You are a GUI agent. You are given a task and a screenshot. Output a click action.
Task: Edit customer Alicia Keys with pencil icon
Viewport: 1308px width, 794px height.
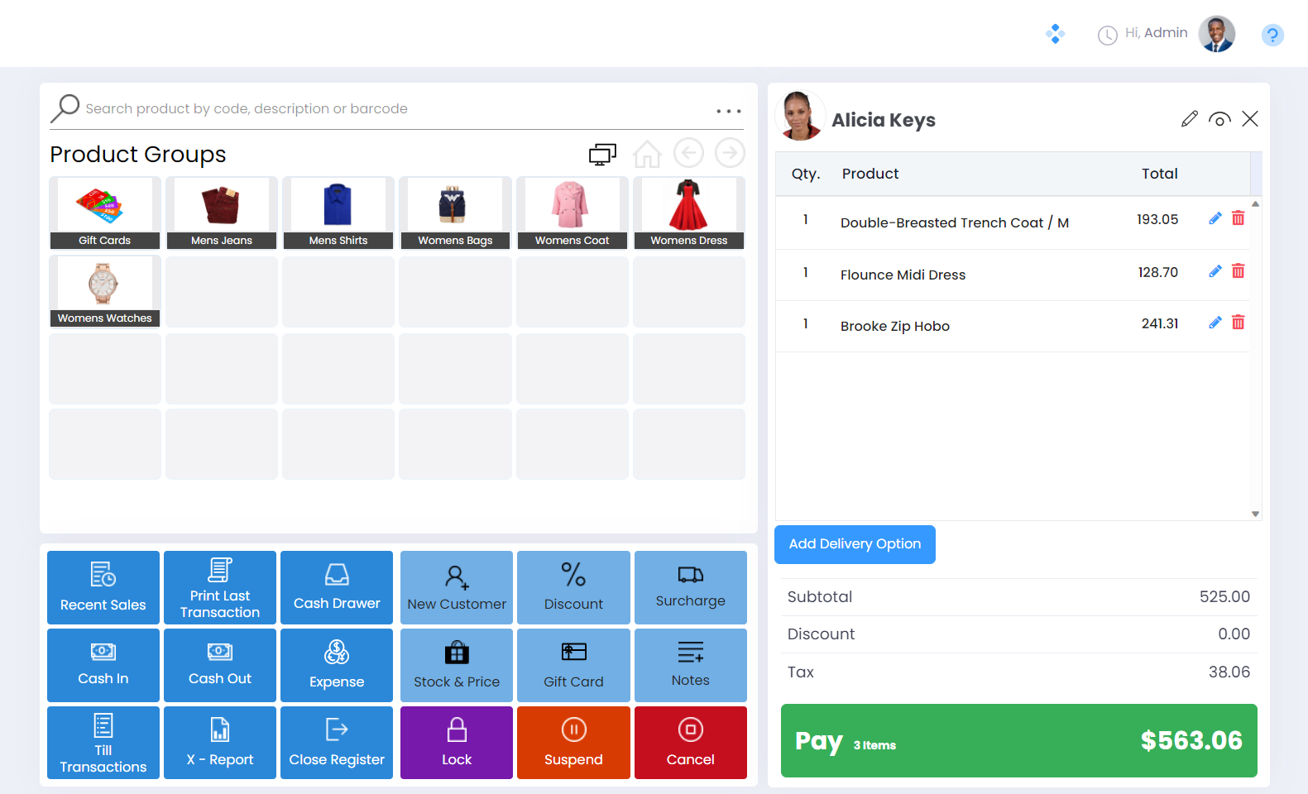click(1189, 119)
